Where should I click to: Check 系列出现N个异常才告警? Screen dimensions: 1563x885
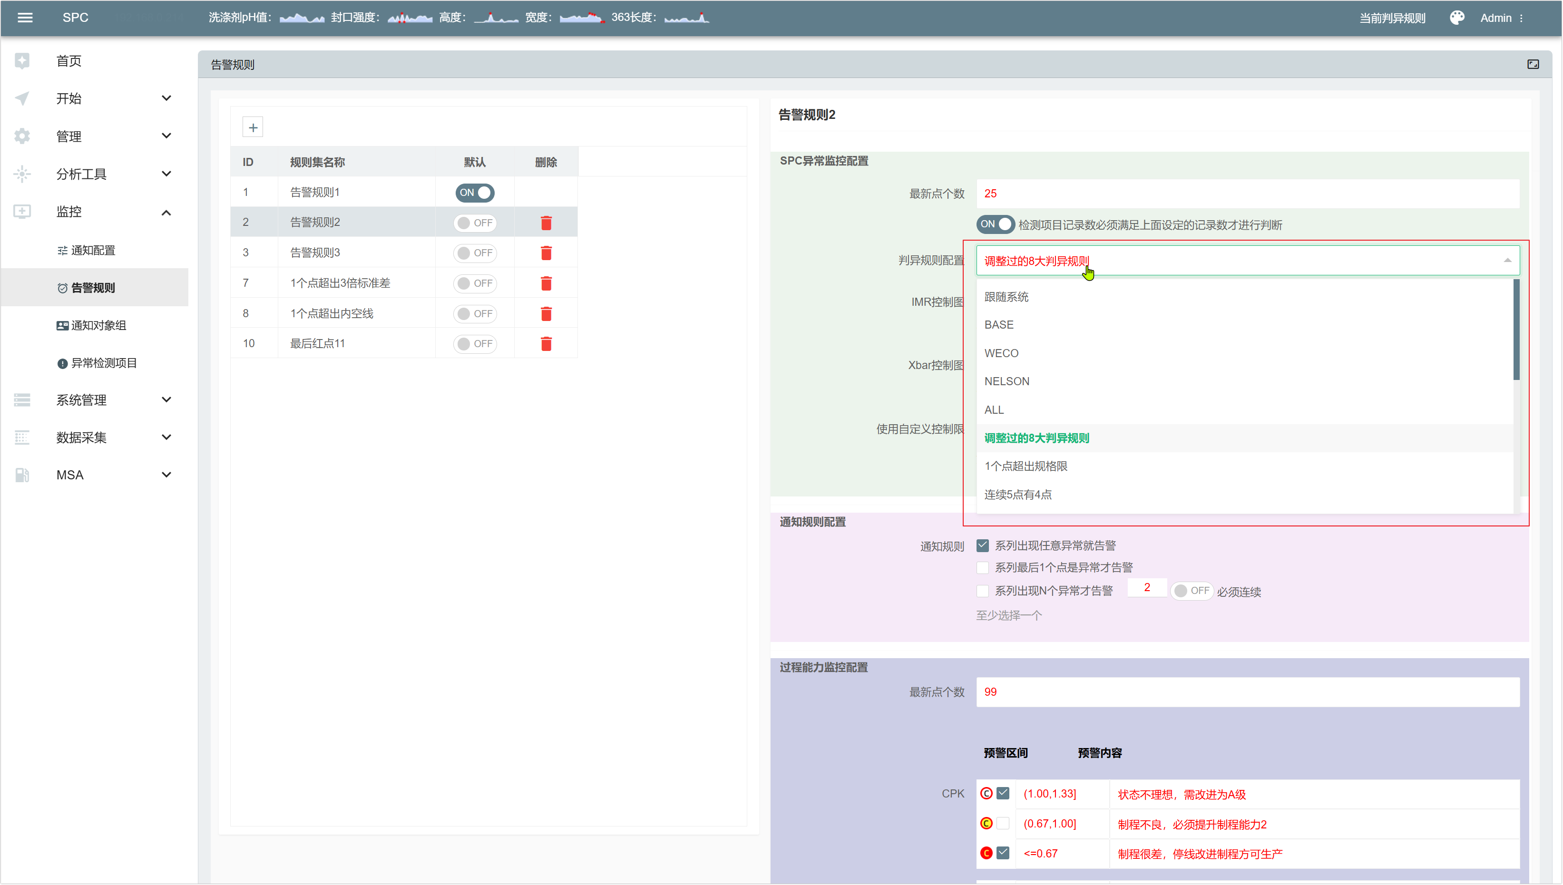pos(982,591)
